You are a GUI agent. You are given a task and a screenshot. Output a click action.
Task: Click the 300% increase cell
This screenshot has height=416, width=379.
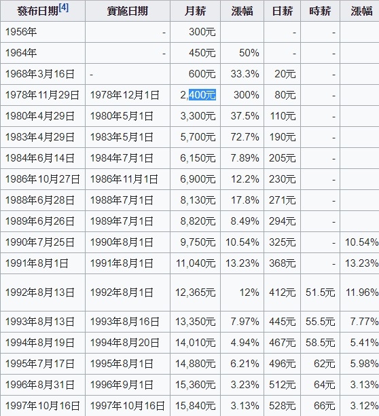coord(242,95)
